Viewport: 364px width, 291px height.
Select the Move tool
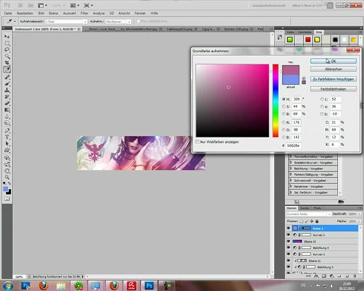point(7,37)
